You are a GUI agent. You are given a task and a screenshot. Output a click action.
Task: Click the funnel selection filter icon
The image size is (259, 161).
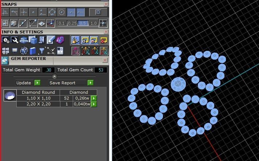(x=42, y=51)
